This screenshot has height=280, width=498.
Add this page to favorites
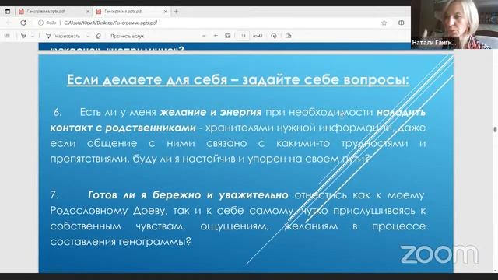click(x=384, y=23)
